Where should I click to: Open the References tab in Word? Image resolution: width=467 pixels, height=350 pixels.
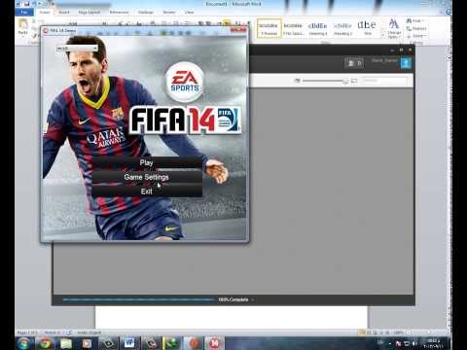119,12
